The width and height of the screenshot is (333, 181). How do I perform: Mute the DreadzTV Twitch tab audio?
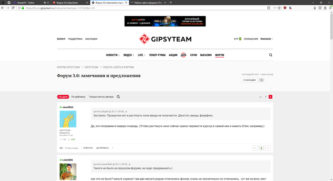point(45,2)
